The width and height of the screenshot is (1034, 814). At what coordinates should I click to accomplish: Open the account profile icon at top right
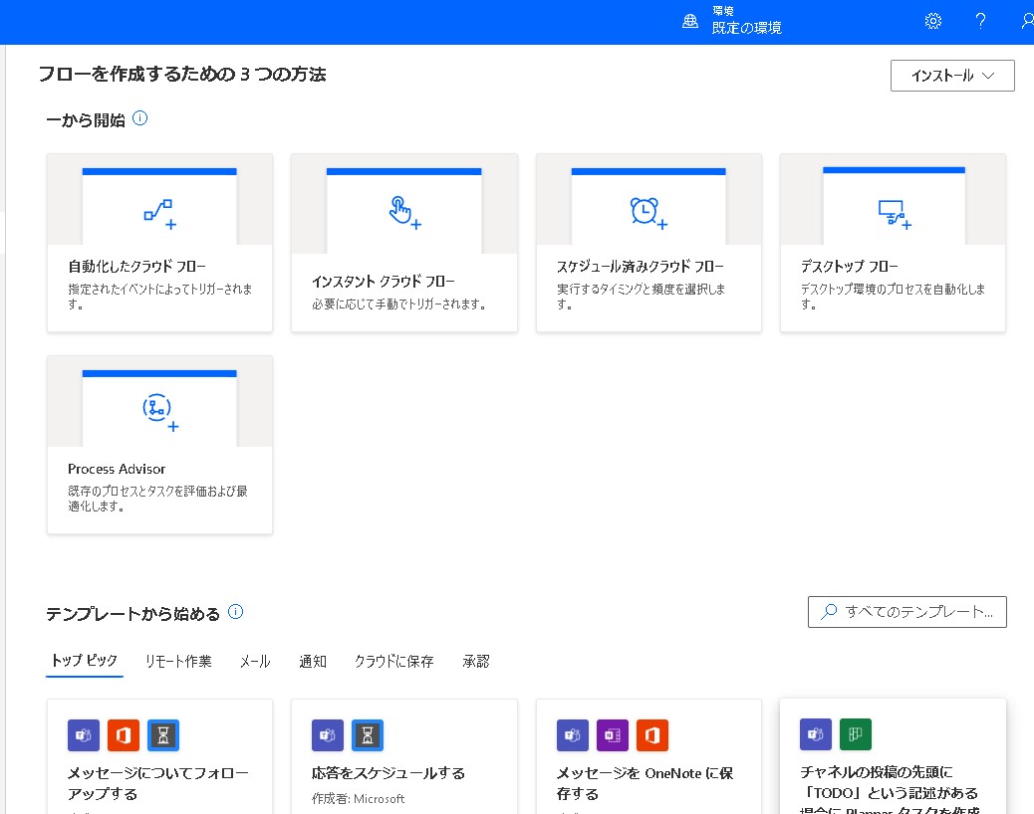(1027, 20)
